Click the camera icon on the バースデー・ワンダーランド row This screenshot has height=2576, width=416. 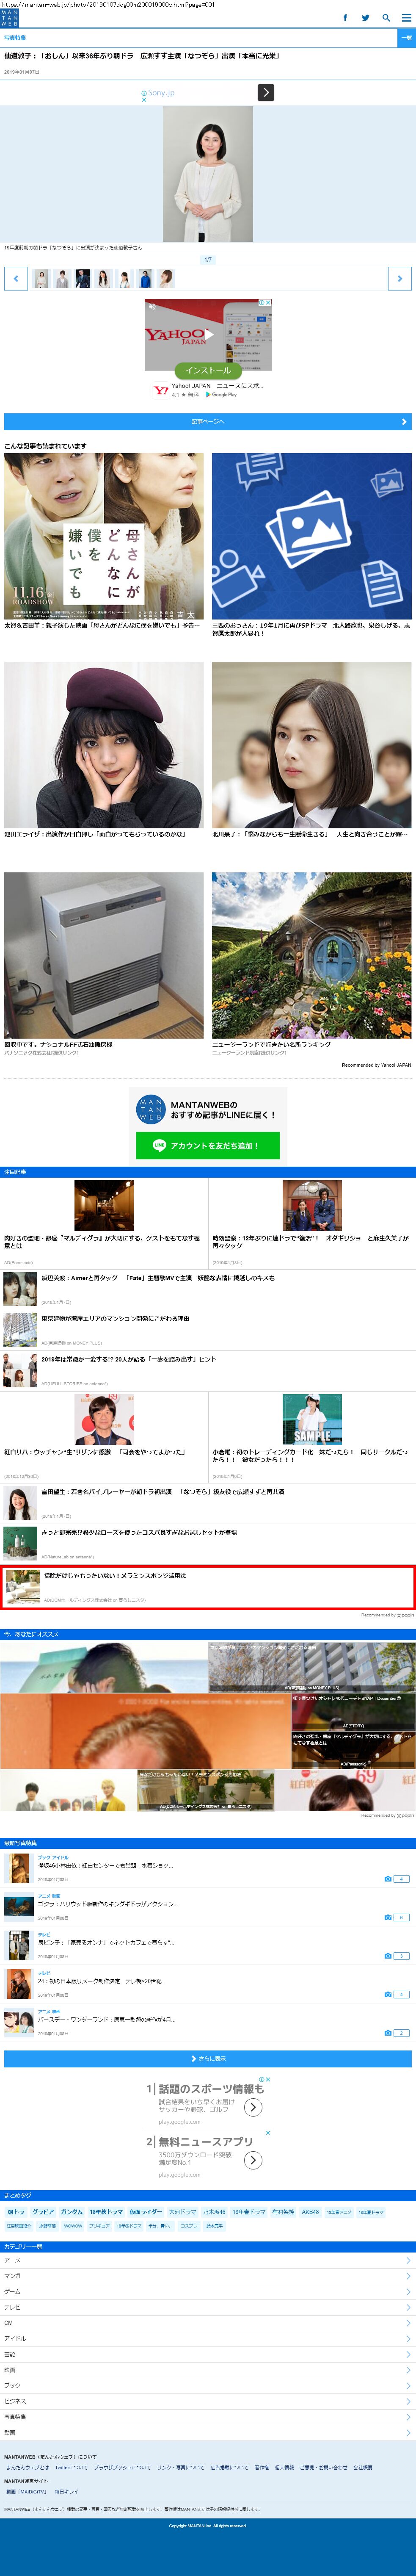(x=388, y=2033)
